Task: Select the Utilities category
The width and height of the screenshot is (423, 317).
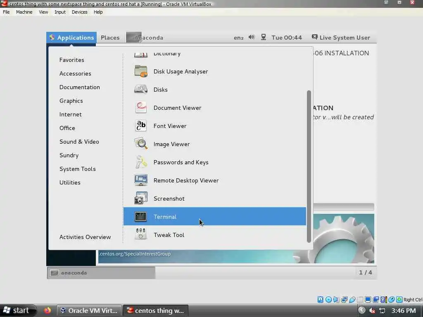Action: (x=70, y=182)
